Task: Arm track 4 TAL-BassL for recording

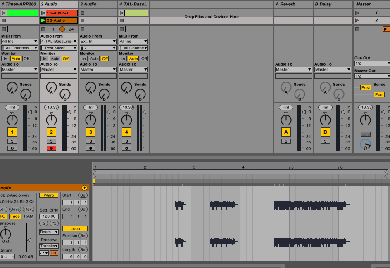Action: pos(126,148)
